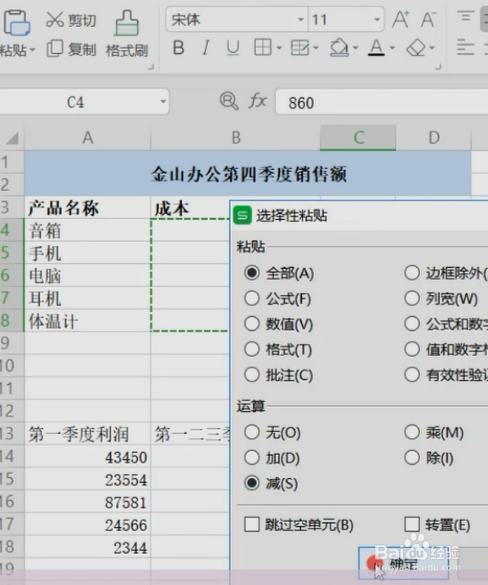Apply the fill color bucket icon
The image size is (488, 585).
(339, 47)
